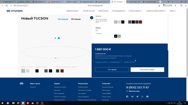Go back with the browser back arrow

[x=2, y=6]
